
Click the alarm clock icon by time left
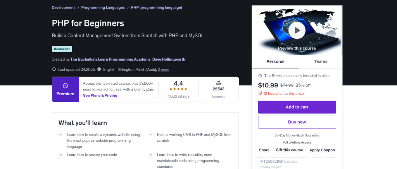260,93
